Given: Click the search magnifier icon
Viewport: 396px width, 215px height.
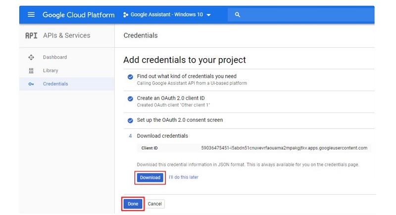Looking at the screenshot, I should (238, 15).
